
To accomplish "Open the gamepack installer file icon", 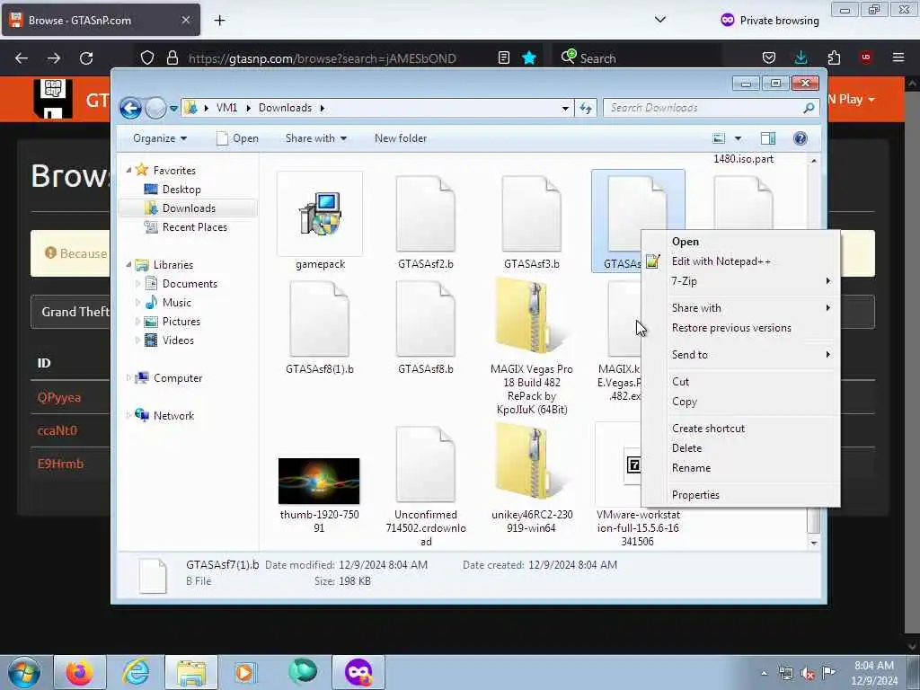I will 320,214.
